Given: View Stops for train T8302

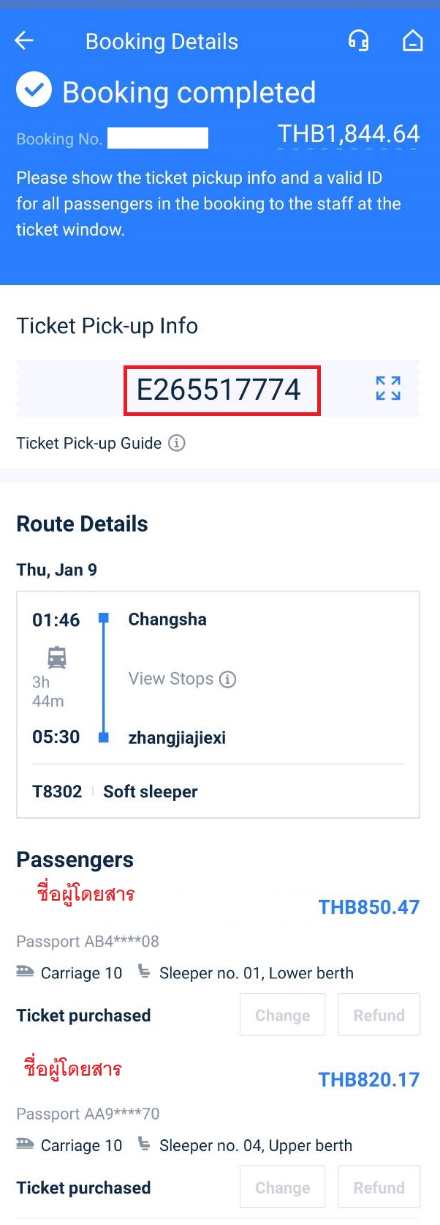Looking at the screenshot, I should [171, 679].
